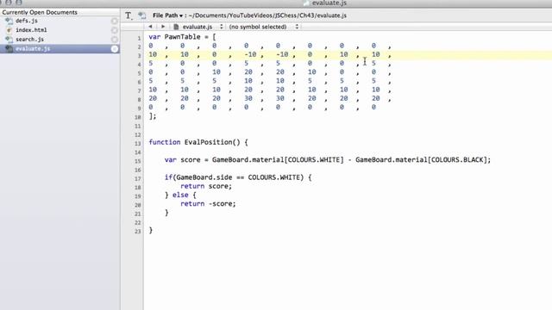Go forward with the right arrow
This screenshot has height=310, width=552.
[163, 27]
